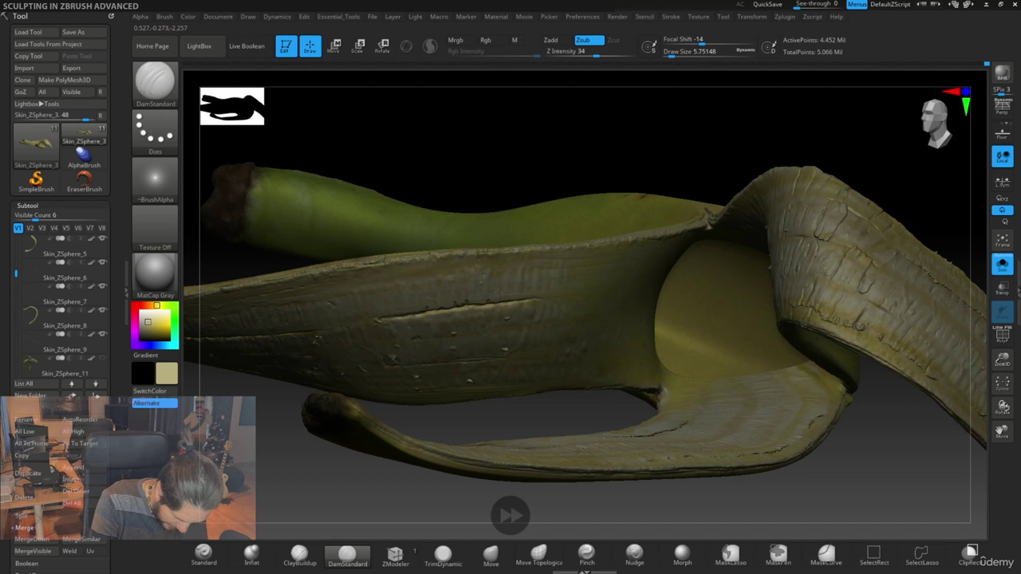Toggle visibility eye of Skin_ZSphere_5
Image resolution: width=1021 pixels, height=574 pixels.
point(102,238)
